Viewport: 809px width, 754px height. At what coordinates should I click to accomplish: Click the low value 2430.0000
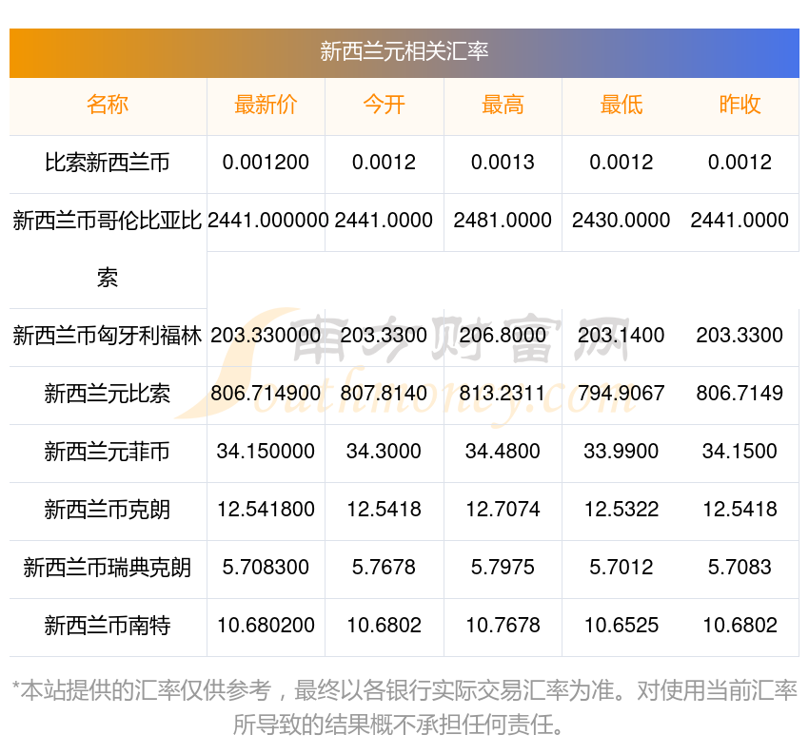click(x=622, y=220)
